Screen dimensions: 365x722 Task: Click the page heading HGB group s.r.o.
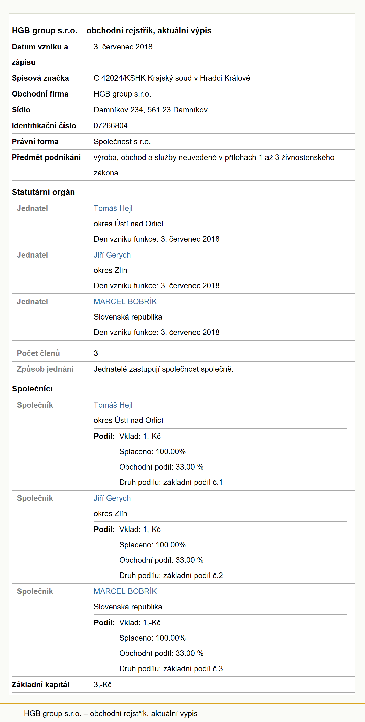112,30
